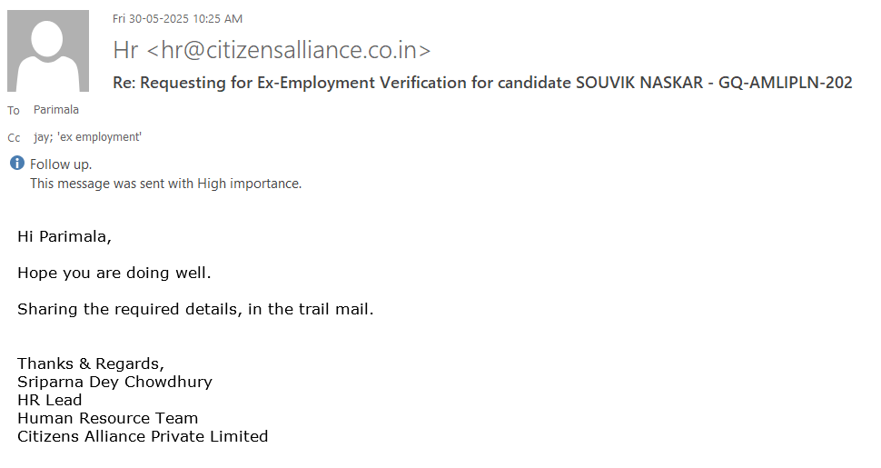This screenshot has width=881, height=468.
Task: Click recipient Parimala in the To field
Action: click(56, 110)
